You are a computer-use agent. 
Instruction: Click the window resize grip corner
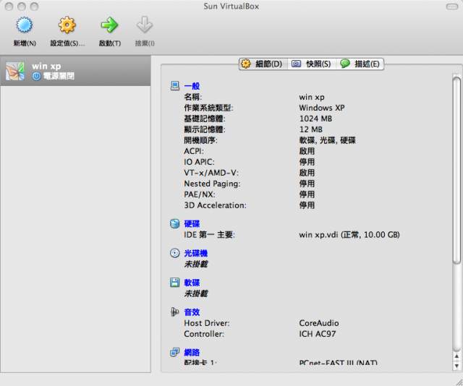459,382
